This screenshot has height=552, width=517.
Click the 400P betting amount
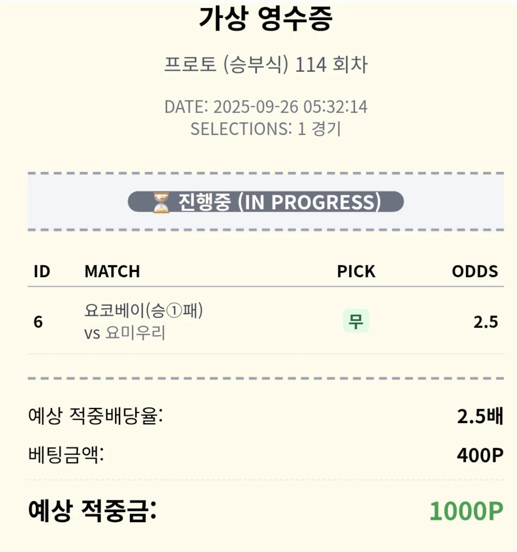[x=480, y=455]
